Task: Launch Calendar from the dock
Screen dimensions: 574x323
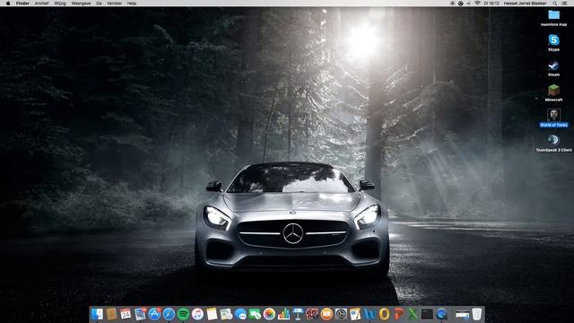Action: point(126,314)
